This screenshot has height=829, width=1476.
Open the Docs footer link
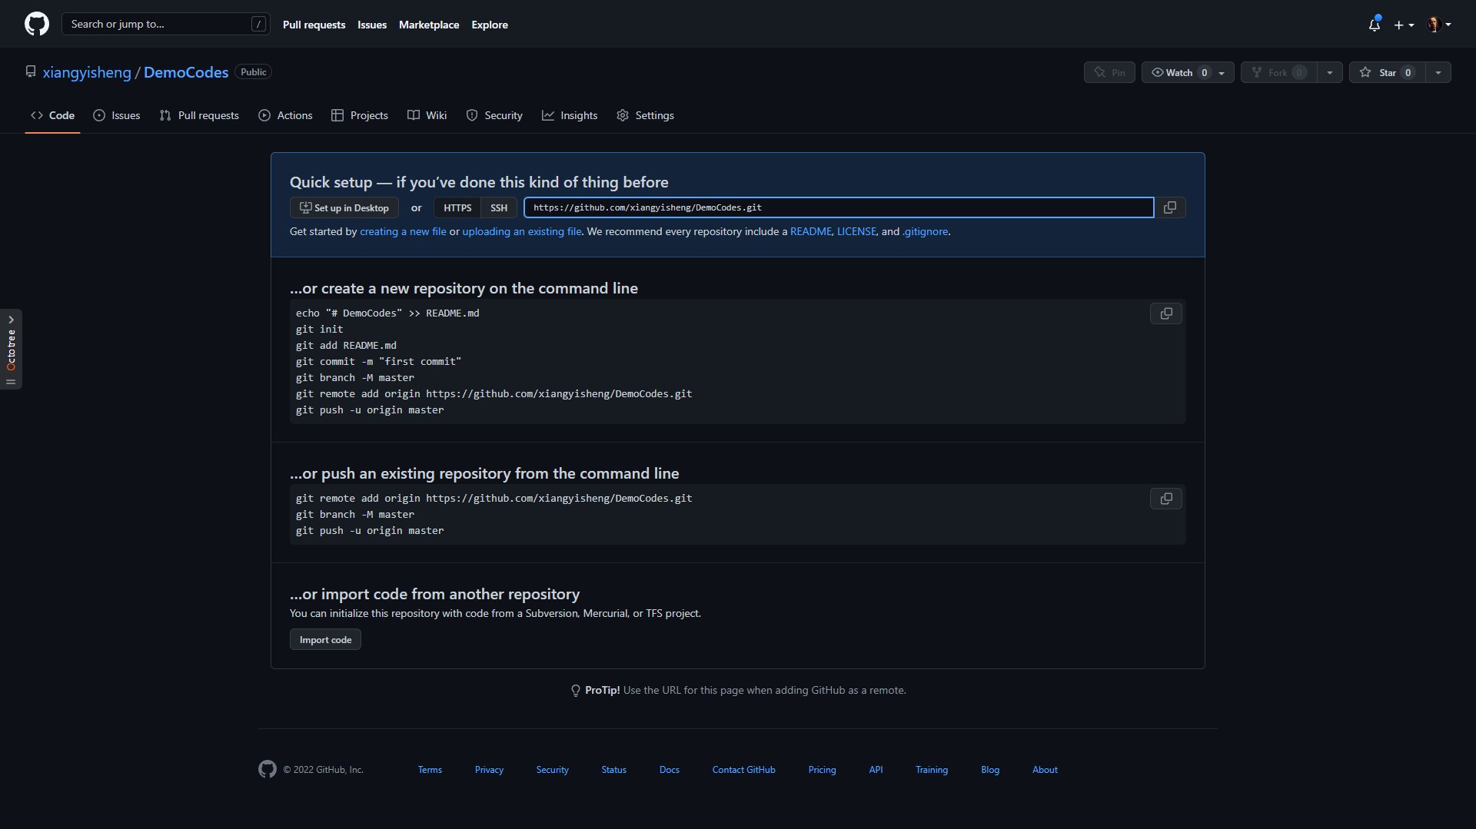point(670,770)
